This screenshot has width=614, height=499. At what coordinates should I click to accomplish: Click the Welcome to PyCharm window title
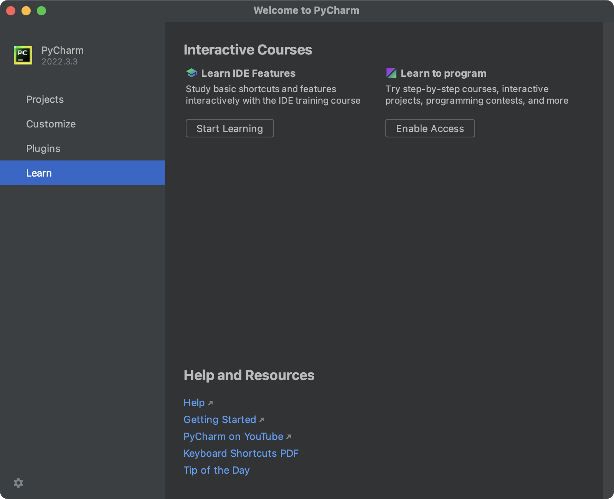[306, 10]
